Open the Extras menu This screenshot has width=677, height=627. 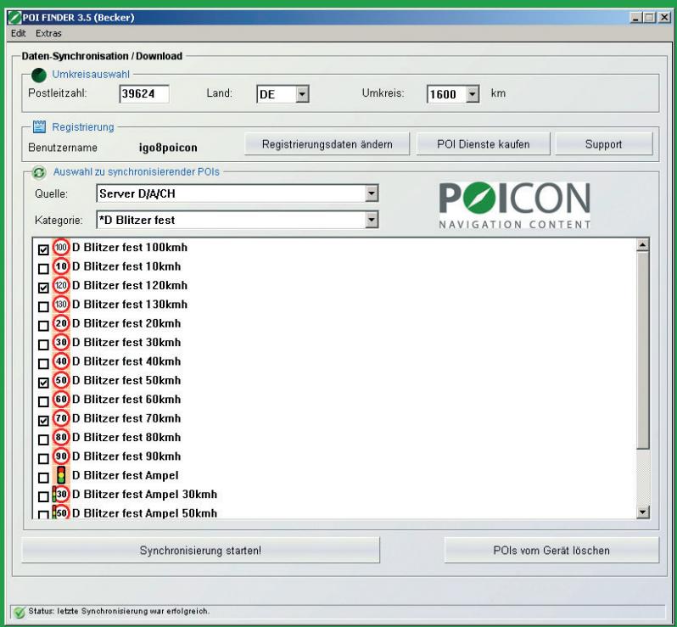coord(48,33)
